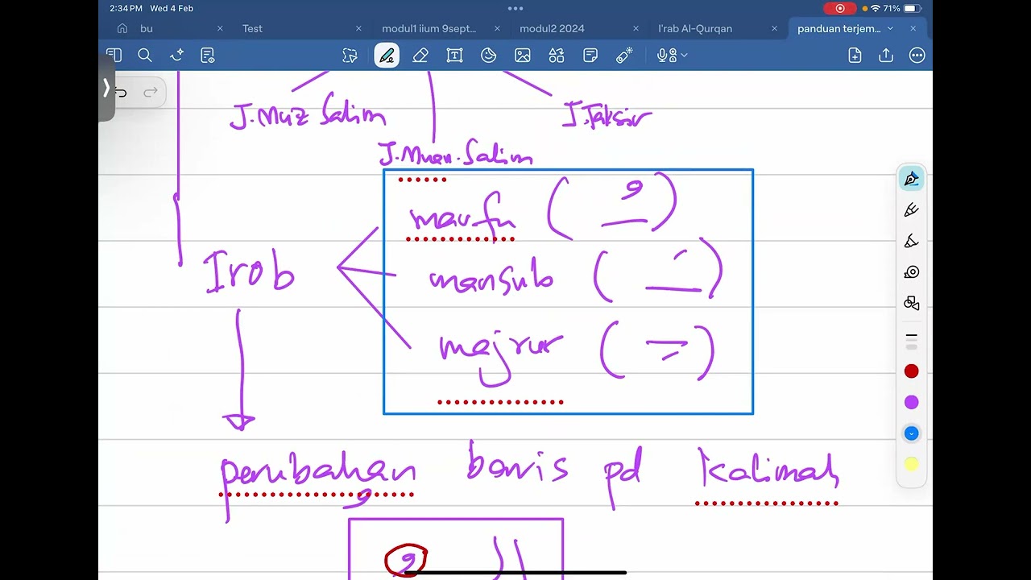1031x580 pixels.
Task: Open the document outline icon
Action: pos(208,56)
